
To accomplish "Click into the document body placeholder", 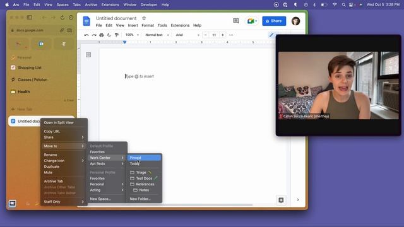I will (x=140, y=76).
